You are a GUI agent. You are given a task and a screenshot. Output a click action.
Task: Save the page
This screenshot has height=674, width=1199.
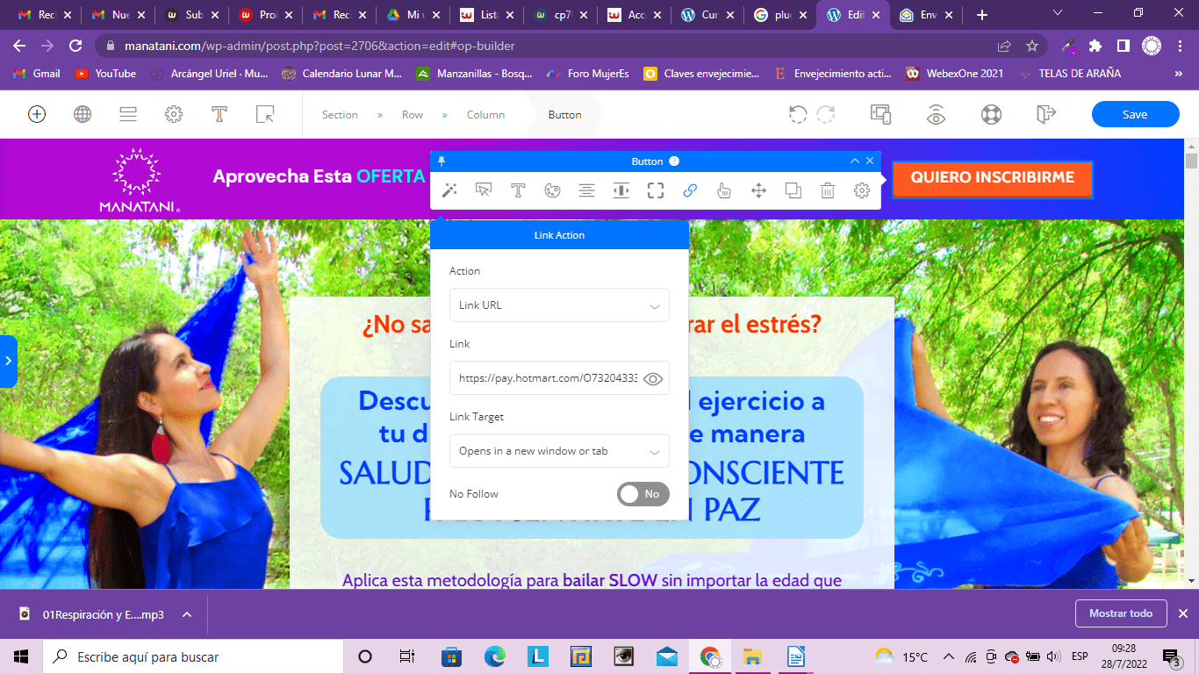[1135, 114]
